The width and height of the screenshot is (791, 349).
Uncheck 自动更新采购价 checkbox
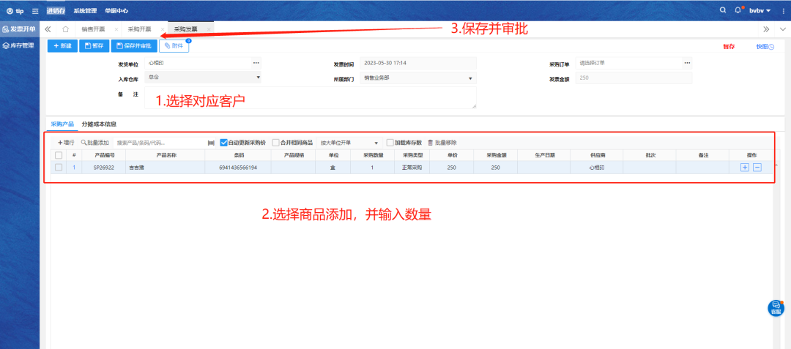[224, 143]
